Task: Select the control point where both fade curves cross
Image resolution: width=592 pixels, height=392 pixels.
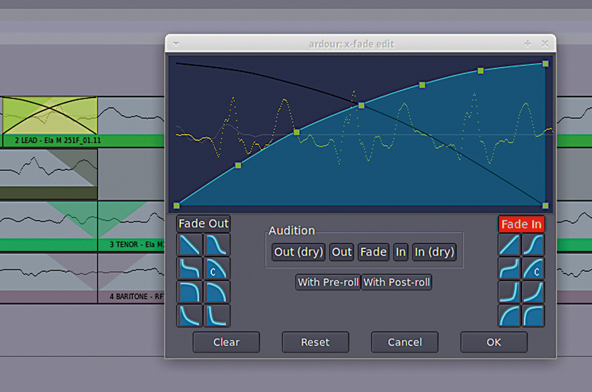Action: 361,105
